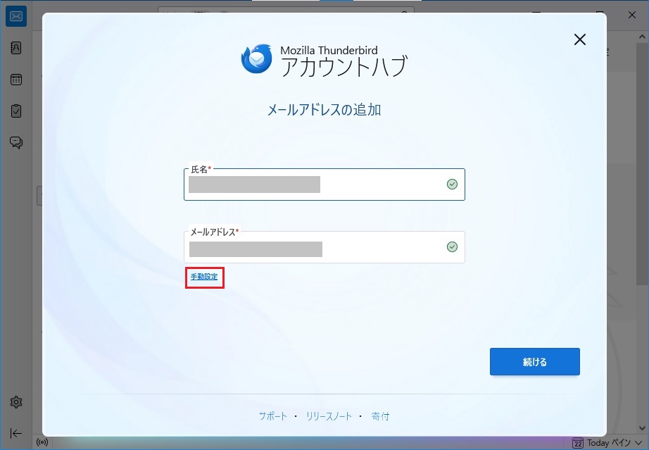Image resolution: width=649 pixels, height=450 pixels.
Task: Click the online status icon in status bar
Action: click(42, 443)
